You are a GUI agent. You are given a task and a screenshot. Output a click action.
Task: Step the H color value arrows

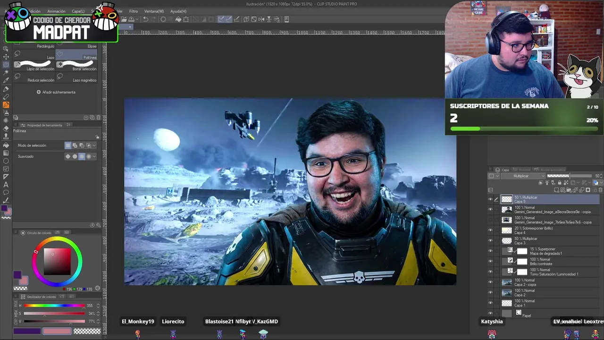click(98, 306)
